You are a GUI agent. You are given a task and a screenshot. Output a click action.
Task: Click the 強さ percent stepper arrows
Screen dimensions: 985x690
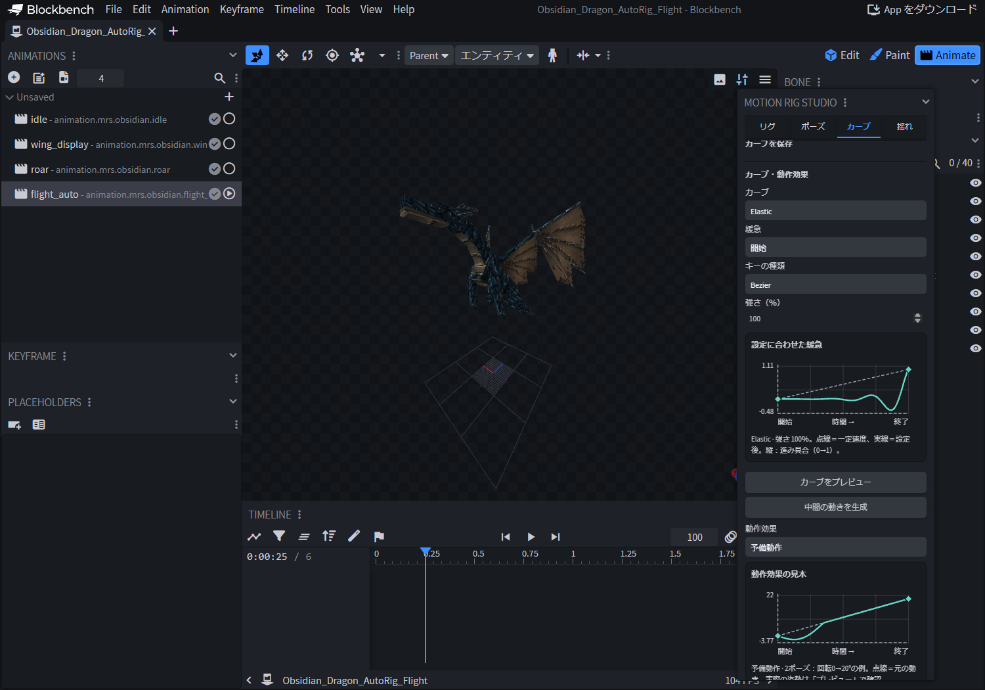[x=917, y=319]
